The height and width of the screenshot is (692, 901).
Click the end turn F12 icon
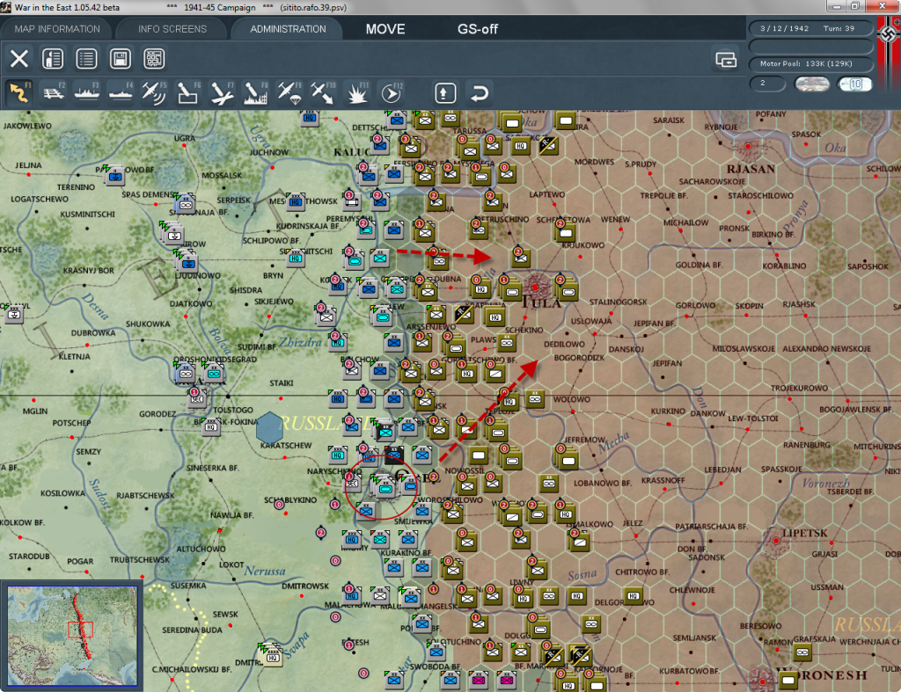(x=391, y=92)
